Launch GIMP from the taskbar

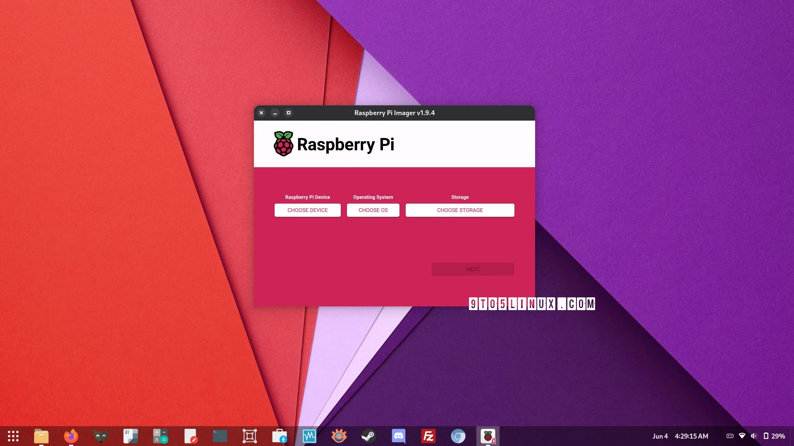[100, 436]
